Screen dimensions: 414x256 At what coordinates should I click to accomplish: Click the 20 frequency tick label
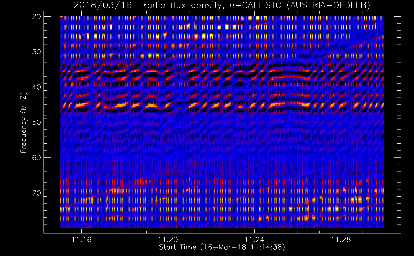click(x=37, y=17)
